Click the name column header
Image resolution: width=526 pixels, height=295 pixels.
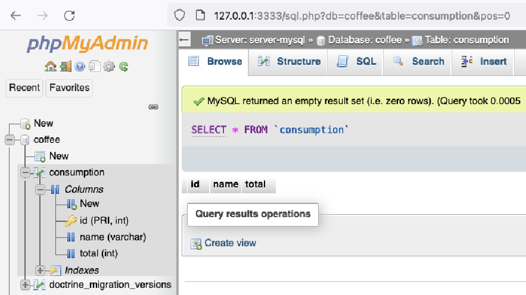226,184
